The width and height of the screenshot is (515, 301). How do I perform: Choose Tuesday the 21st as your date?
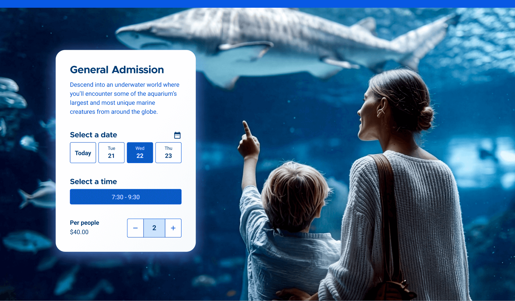(x=111, y=152)
